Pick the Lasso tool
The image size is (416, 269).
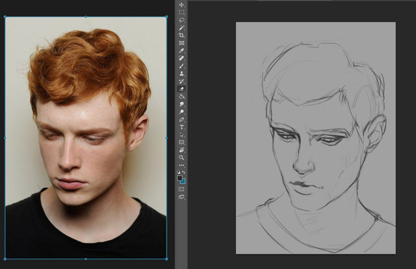(181, 20)
